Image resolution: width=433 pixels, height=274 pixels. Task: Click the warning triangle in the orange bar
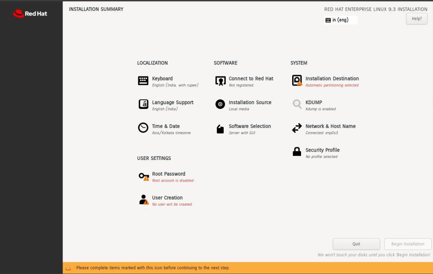pyautogui.click(x=68, y=268)
